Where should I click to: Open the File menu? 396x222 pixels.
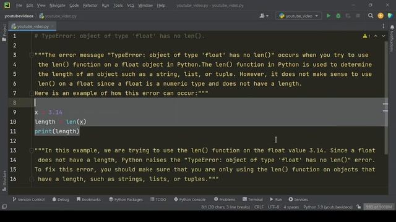coord(19,6)
